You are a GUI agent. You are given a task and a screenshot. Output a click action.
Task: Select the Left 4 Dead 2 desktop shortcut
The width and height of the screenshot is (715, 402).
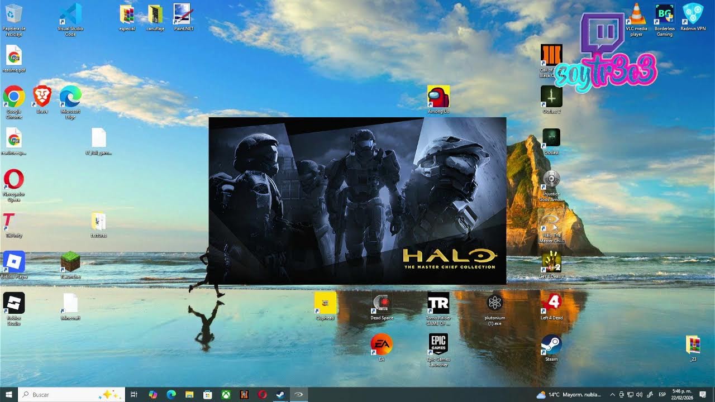[x=551, y=265]
